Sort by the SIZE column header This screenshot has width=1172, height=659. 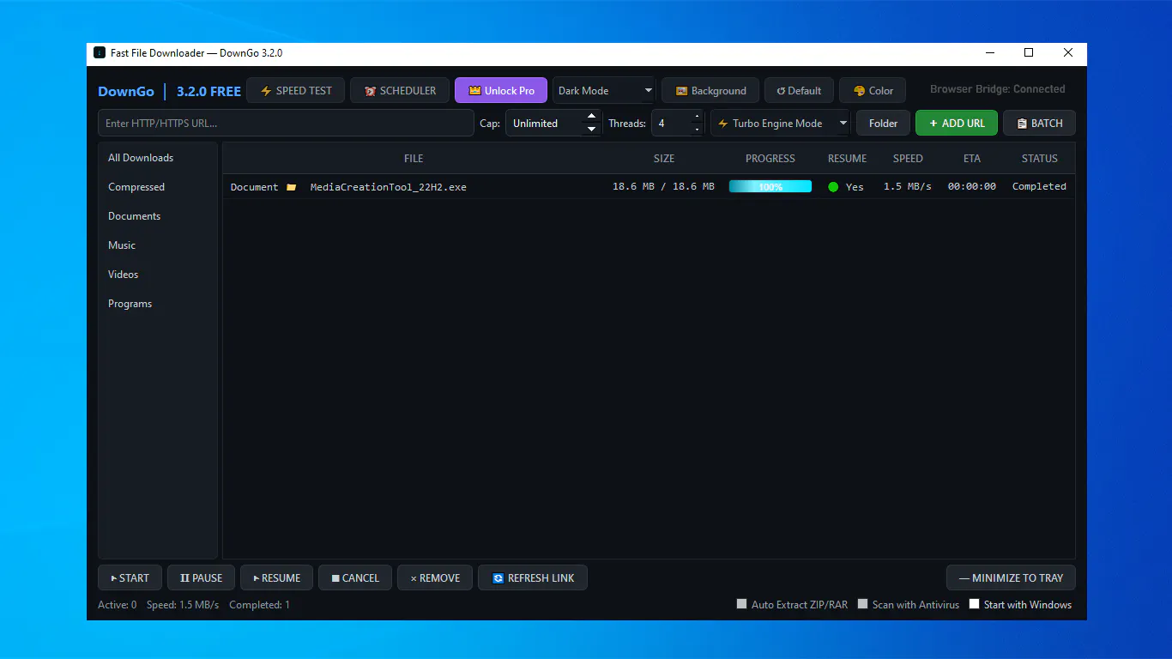[x=664, y=158]
